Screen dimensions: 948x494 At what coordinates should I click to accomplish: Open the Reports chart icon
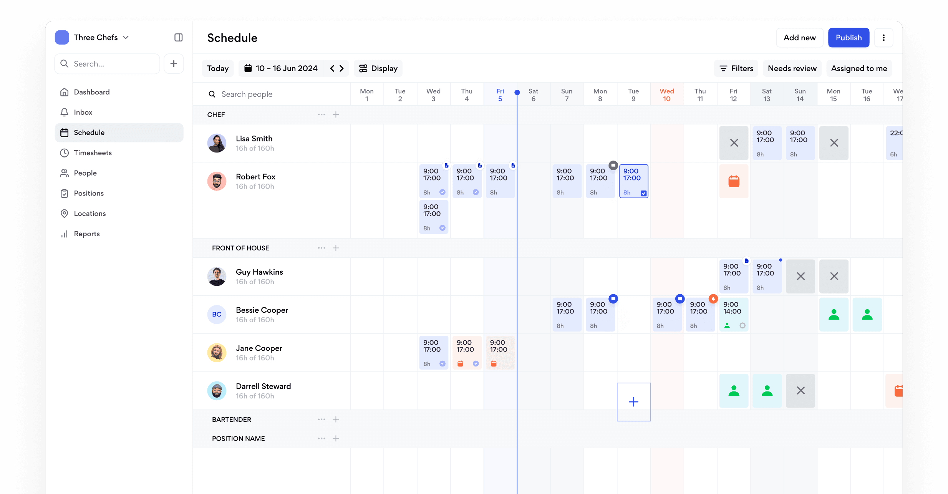pyautogui.click(x=65, y=234)
